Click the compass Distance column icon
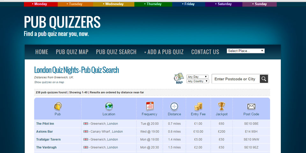 tap(174, 107)
